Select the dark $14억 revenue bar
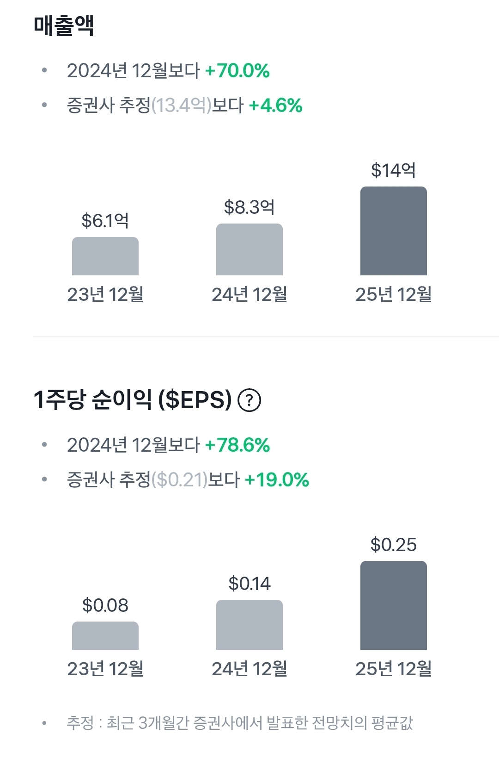 click(394, 231)
